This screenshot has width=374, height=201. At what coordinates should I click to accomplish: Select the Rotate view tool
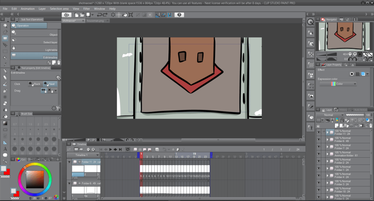[5, 32]
